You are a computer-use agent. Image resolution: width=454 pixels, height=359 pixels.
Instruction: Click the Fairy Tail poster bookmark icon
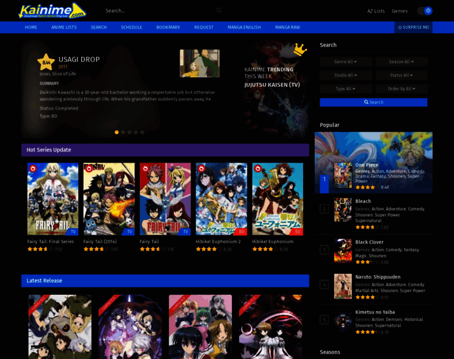tap(145, 168)
